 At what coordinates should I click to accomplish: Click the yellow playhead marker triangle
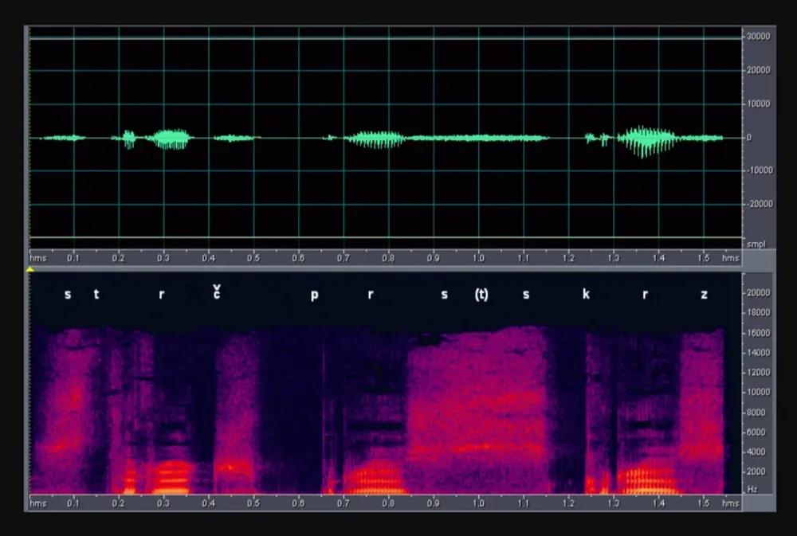31,269
